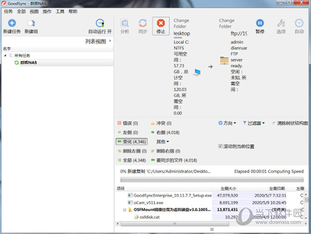Click the ftp:// right folder path
The width and height of the screenshot is (311, 234).
point(239,34)
